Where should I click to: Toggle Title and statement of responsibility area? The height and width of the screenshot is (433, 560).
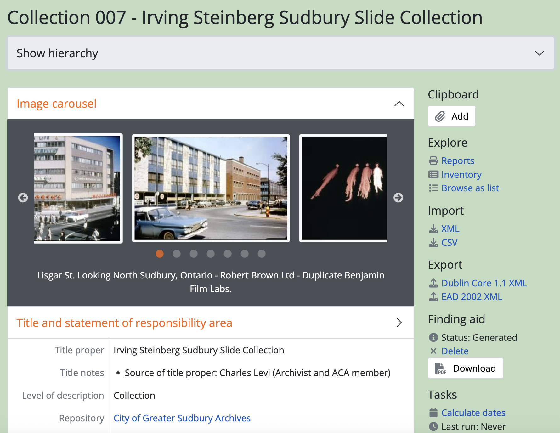399,323
